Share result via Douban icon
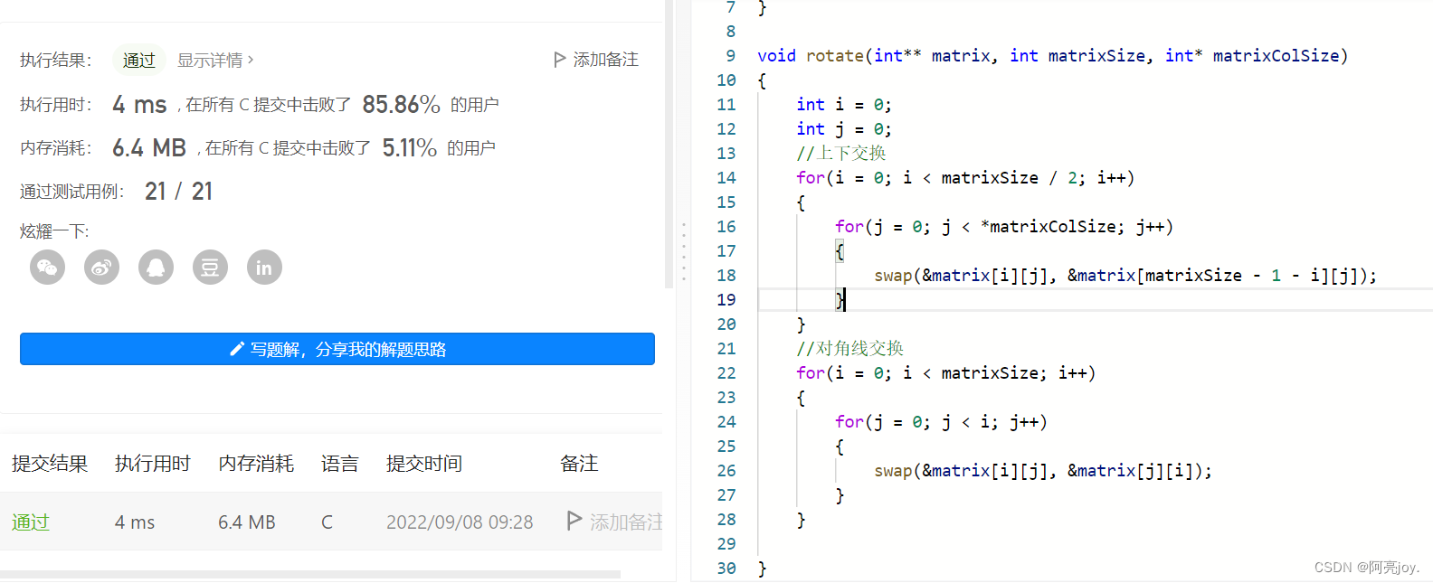Viewport: 1433px width, 583px height. [210, 268]
